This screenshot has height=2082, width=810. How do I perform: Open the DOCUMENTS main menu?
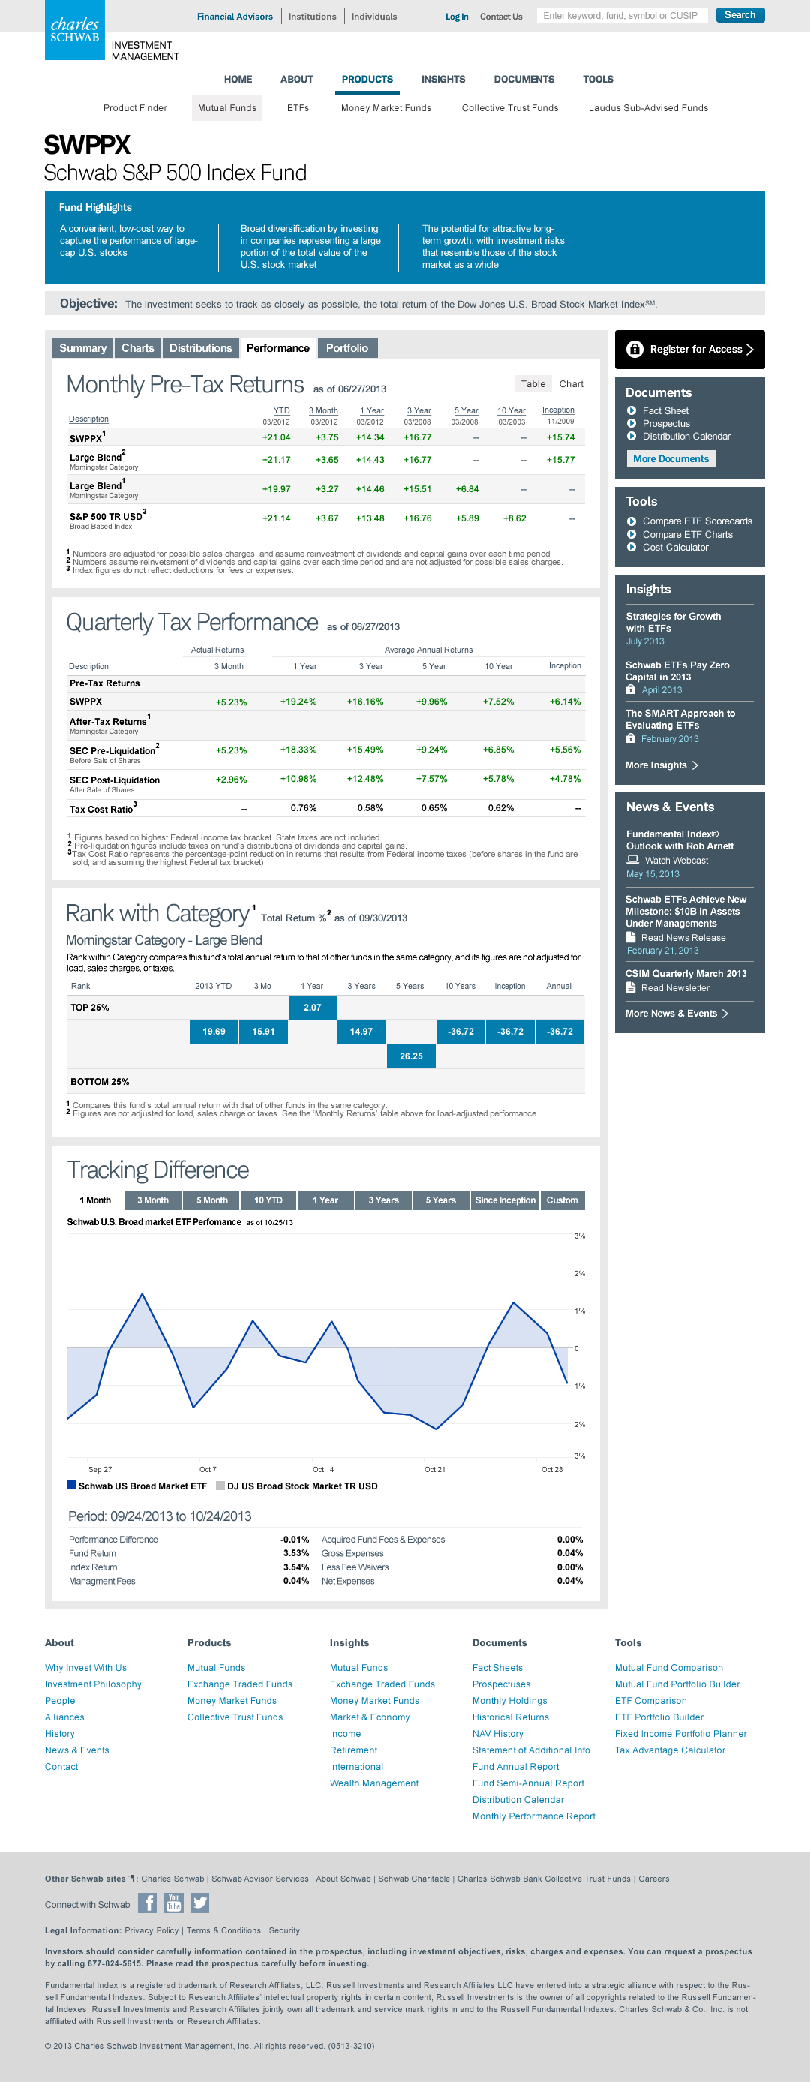[x=524, y=80]
